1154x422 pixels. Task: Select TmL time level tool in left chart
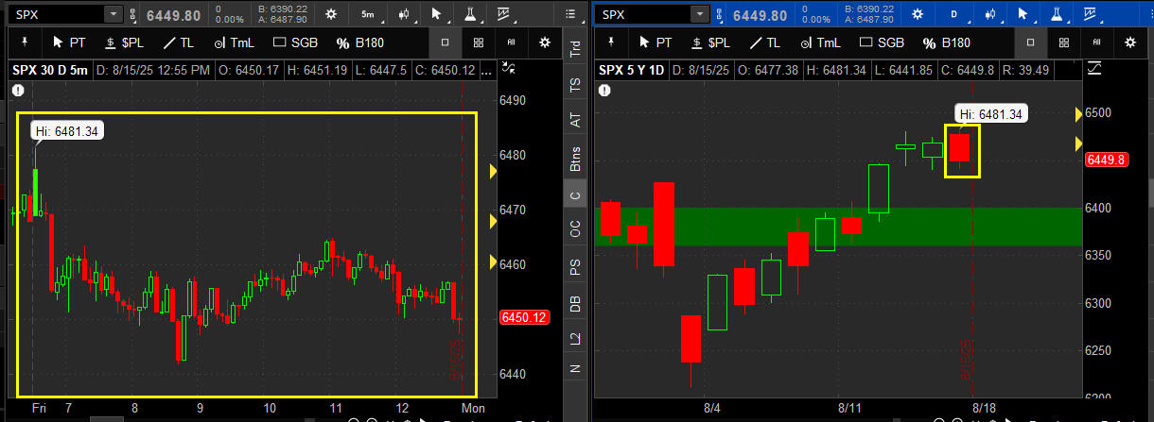click(236, 42)
